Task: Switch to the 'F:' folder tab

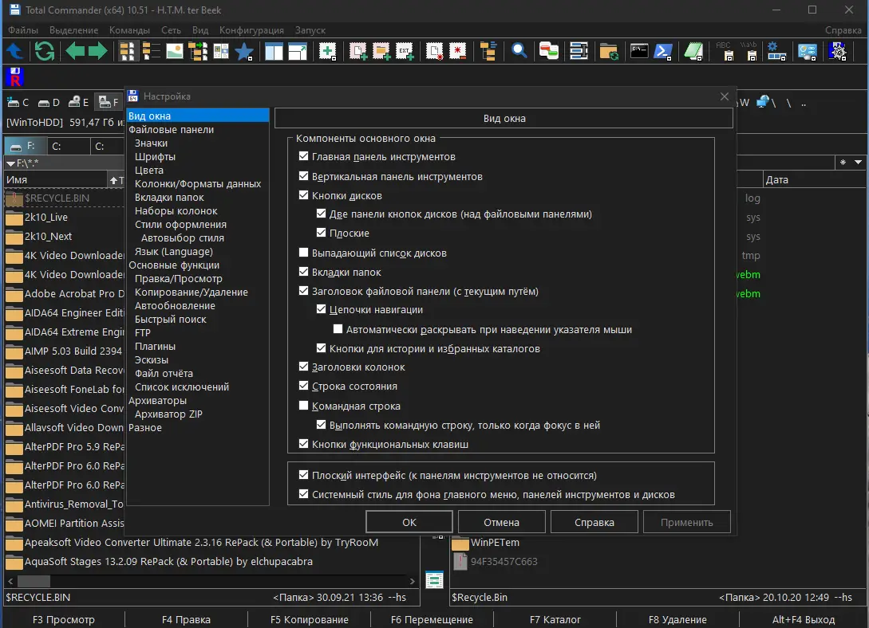Action: pos(25,146)
